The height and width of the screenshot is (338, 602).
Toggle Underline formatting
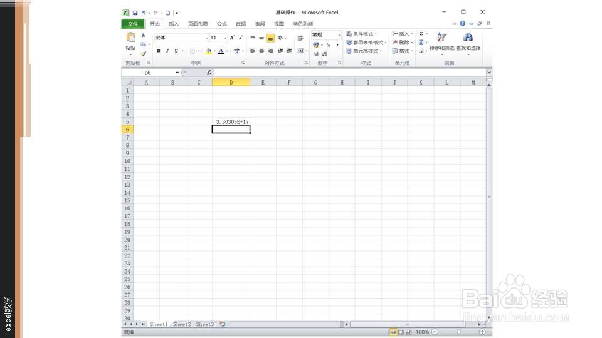click(x=176, y=51)
